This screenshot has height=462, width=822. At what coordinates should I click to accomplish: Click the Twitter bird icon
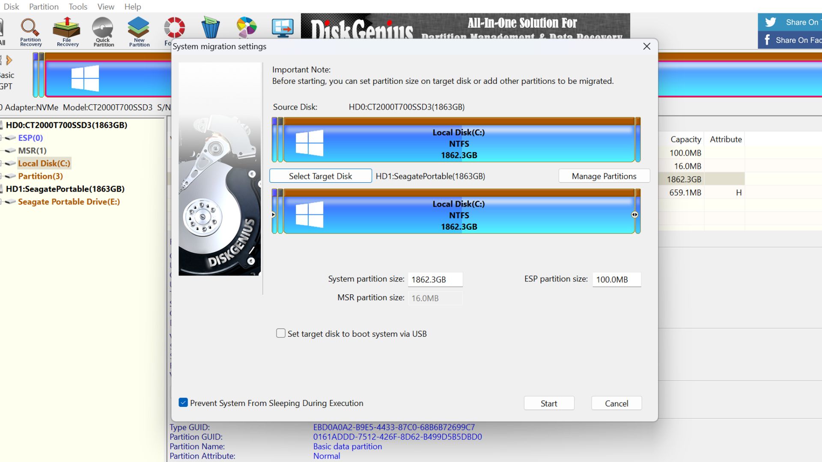771,22
